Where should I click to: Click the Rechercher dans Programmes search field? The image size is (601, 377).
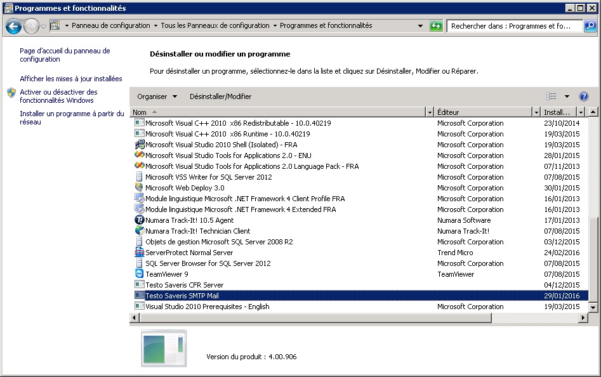(515, 26)
